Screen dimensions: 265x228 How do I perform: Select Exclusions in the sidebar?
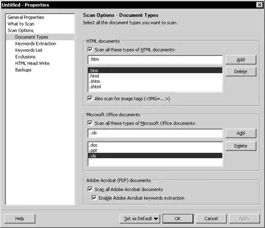(25, 56)
